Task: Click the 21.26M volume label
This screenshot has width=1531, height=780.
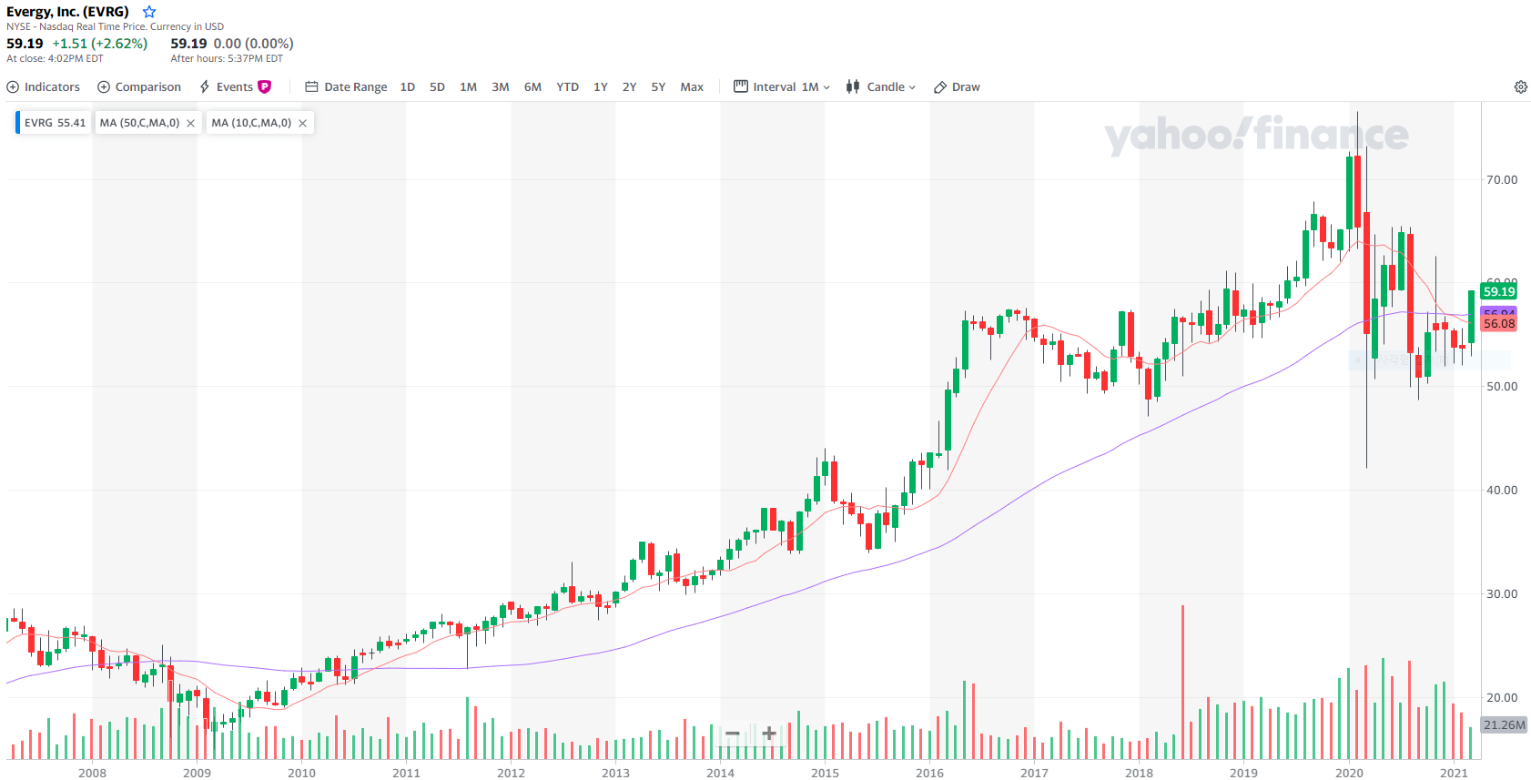Action: 1504,724
